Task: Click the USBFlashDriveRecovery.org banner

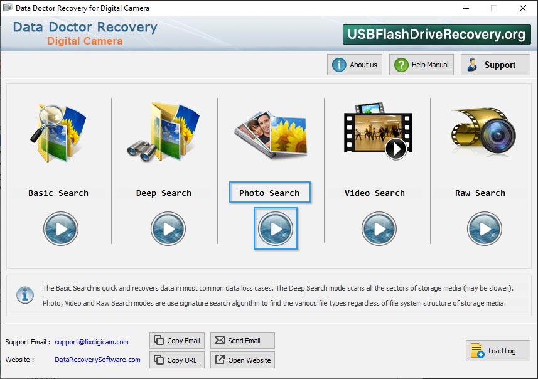Action: tap(437, 35)
